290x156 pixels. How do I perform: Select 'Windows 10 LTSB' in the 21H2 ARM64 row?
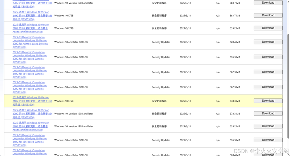[64, 28]
